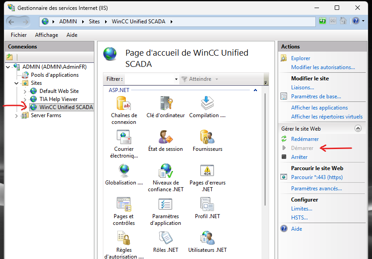Click the home icon in toolbar
This screenshot has width=372, height=259.
343,21
